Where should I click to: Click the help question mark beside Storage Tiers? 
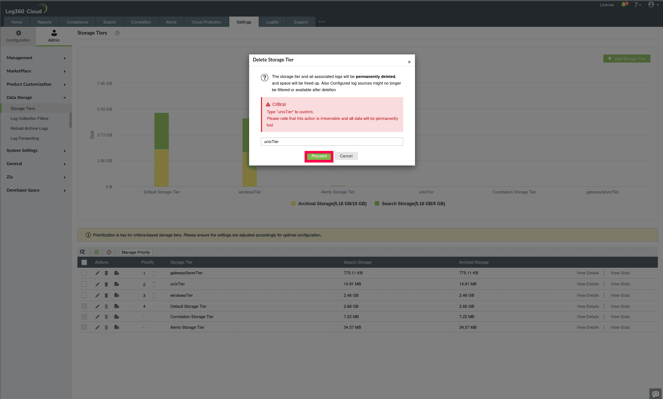tap(117, 33)
